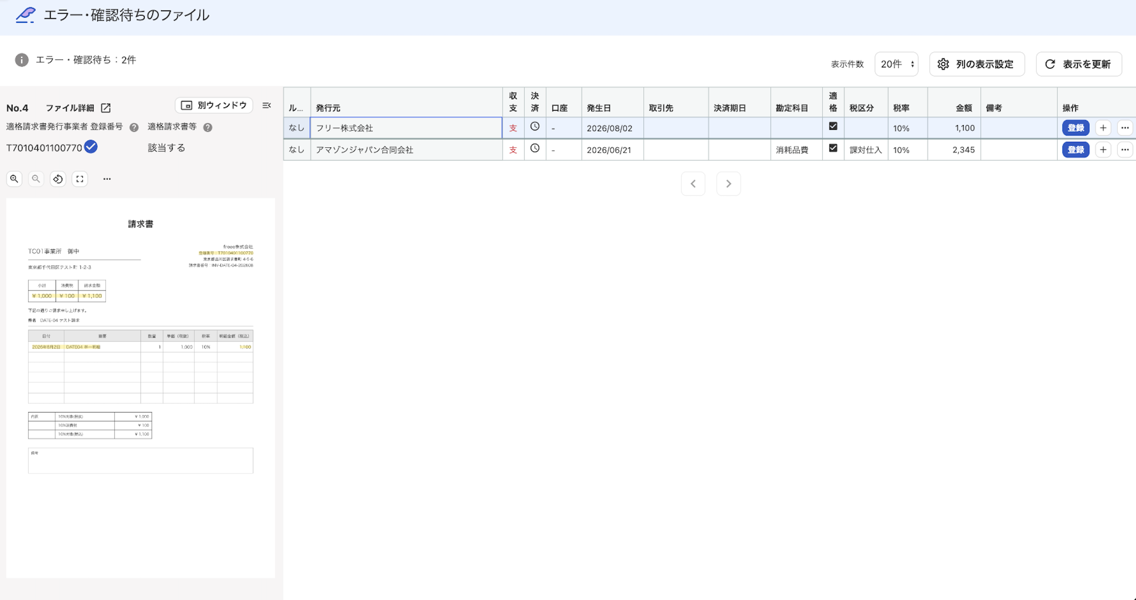Open 列の表示設定 column settings

977,64
